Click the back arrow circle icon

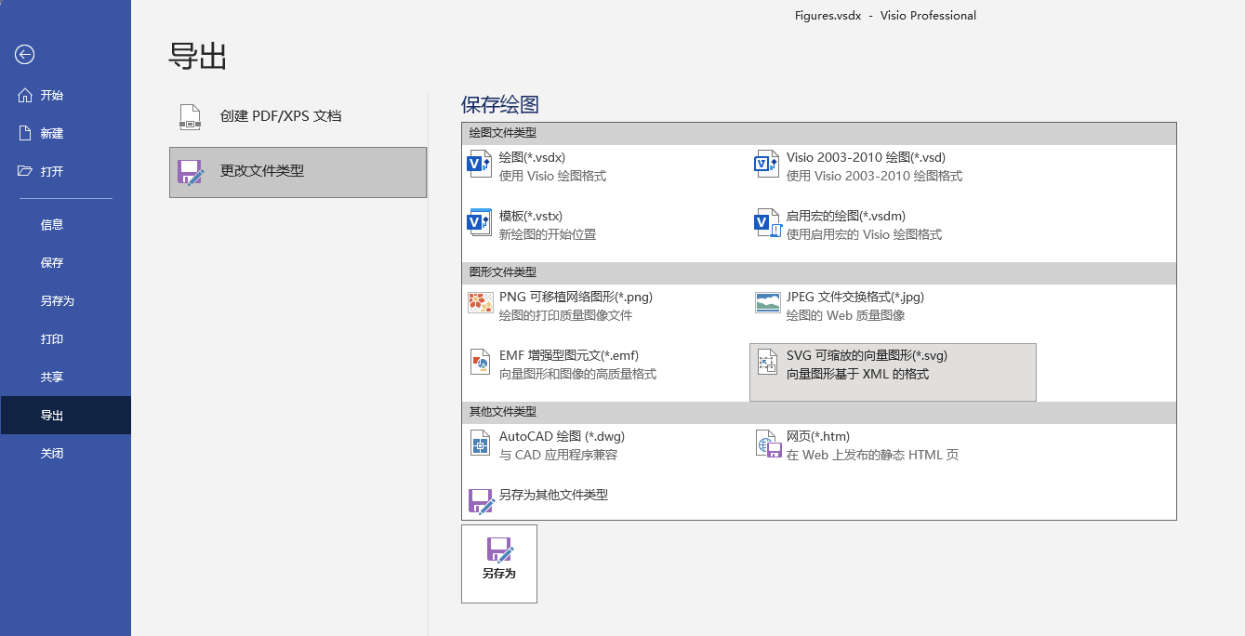pos(25,55)
